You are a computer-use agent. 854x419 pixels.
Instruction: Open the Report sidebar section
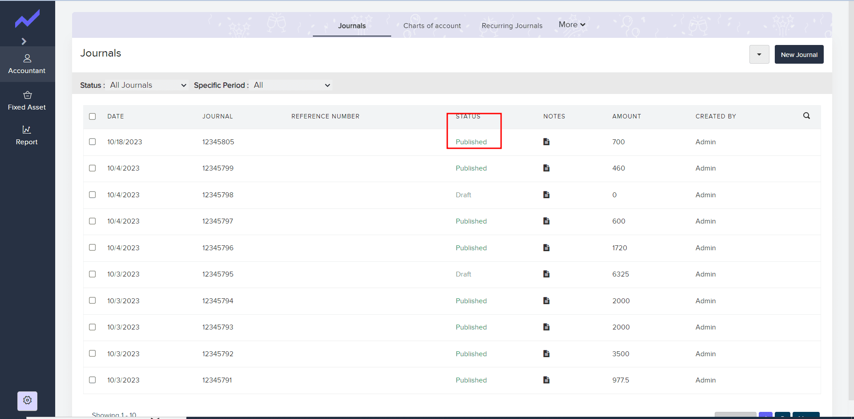coord(27,135)
